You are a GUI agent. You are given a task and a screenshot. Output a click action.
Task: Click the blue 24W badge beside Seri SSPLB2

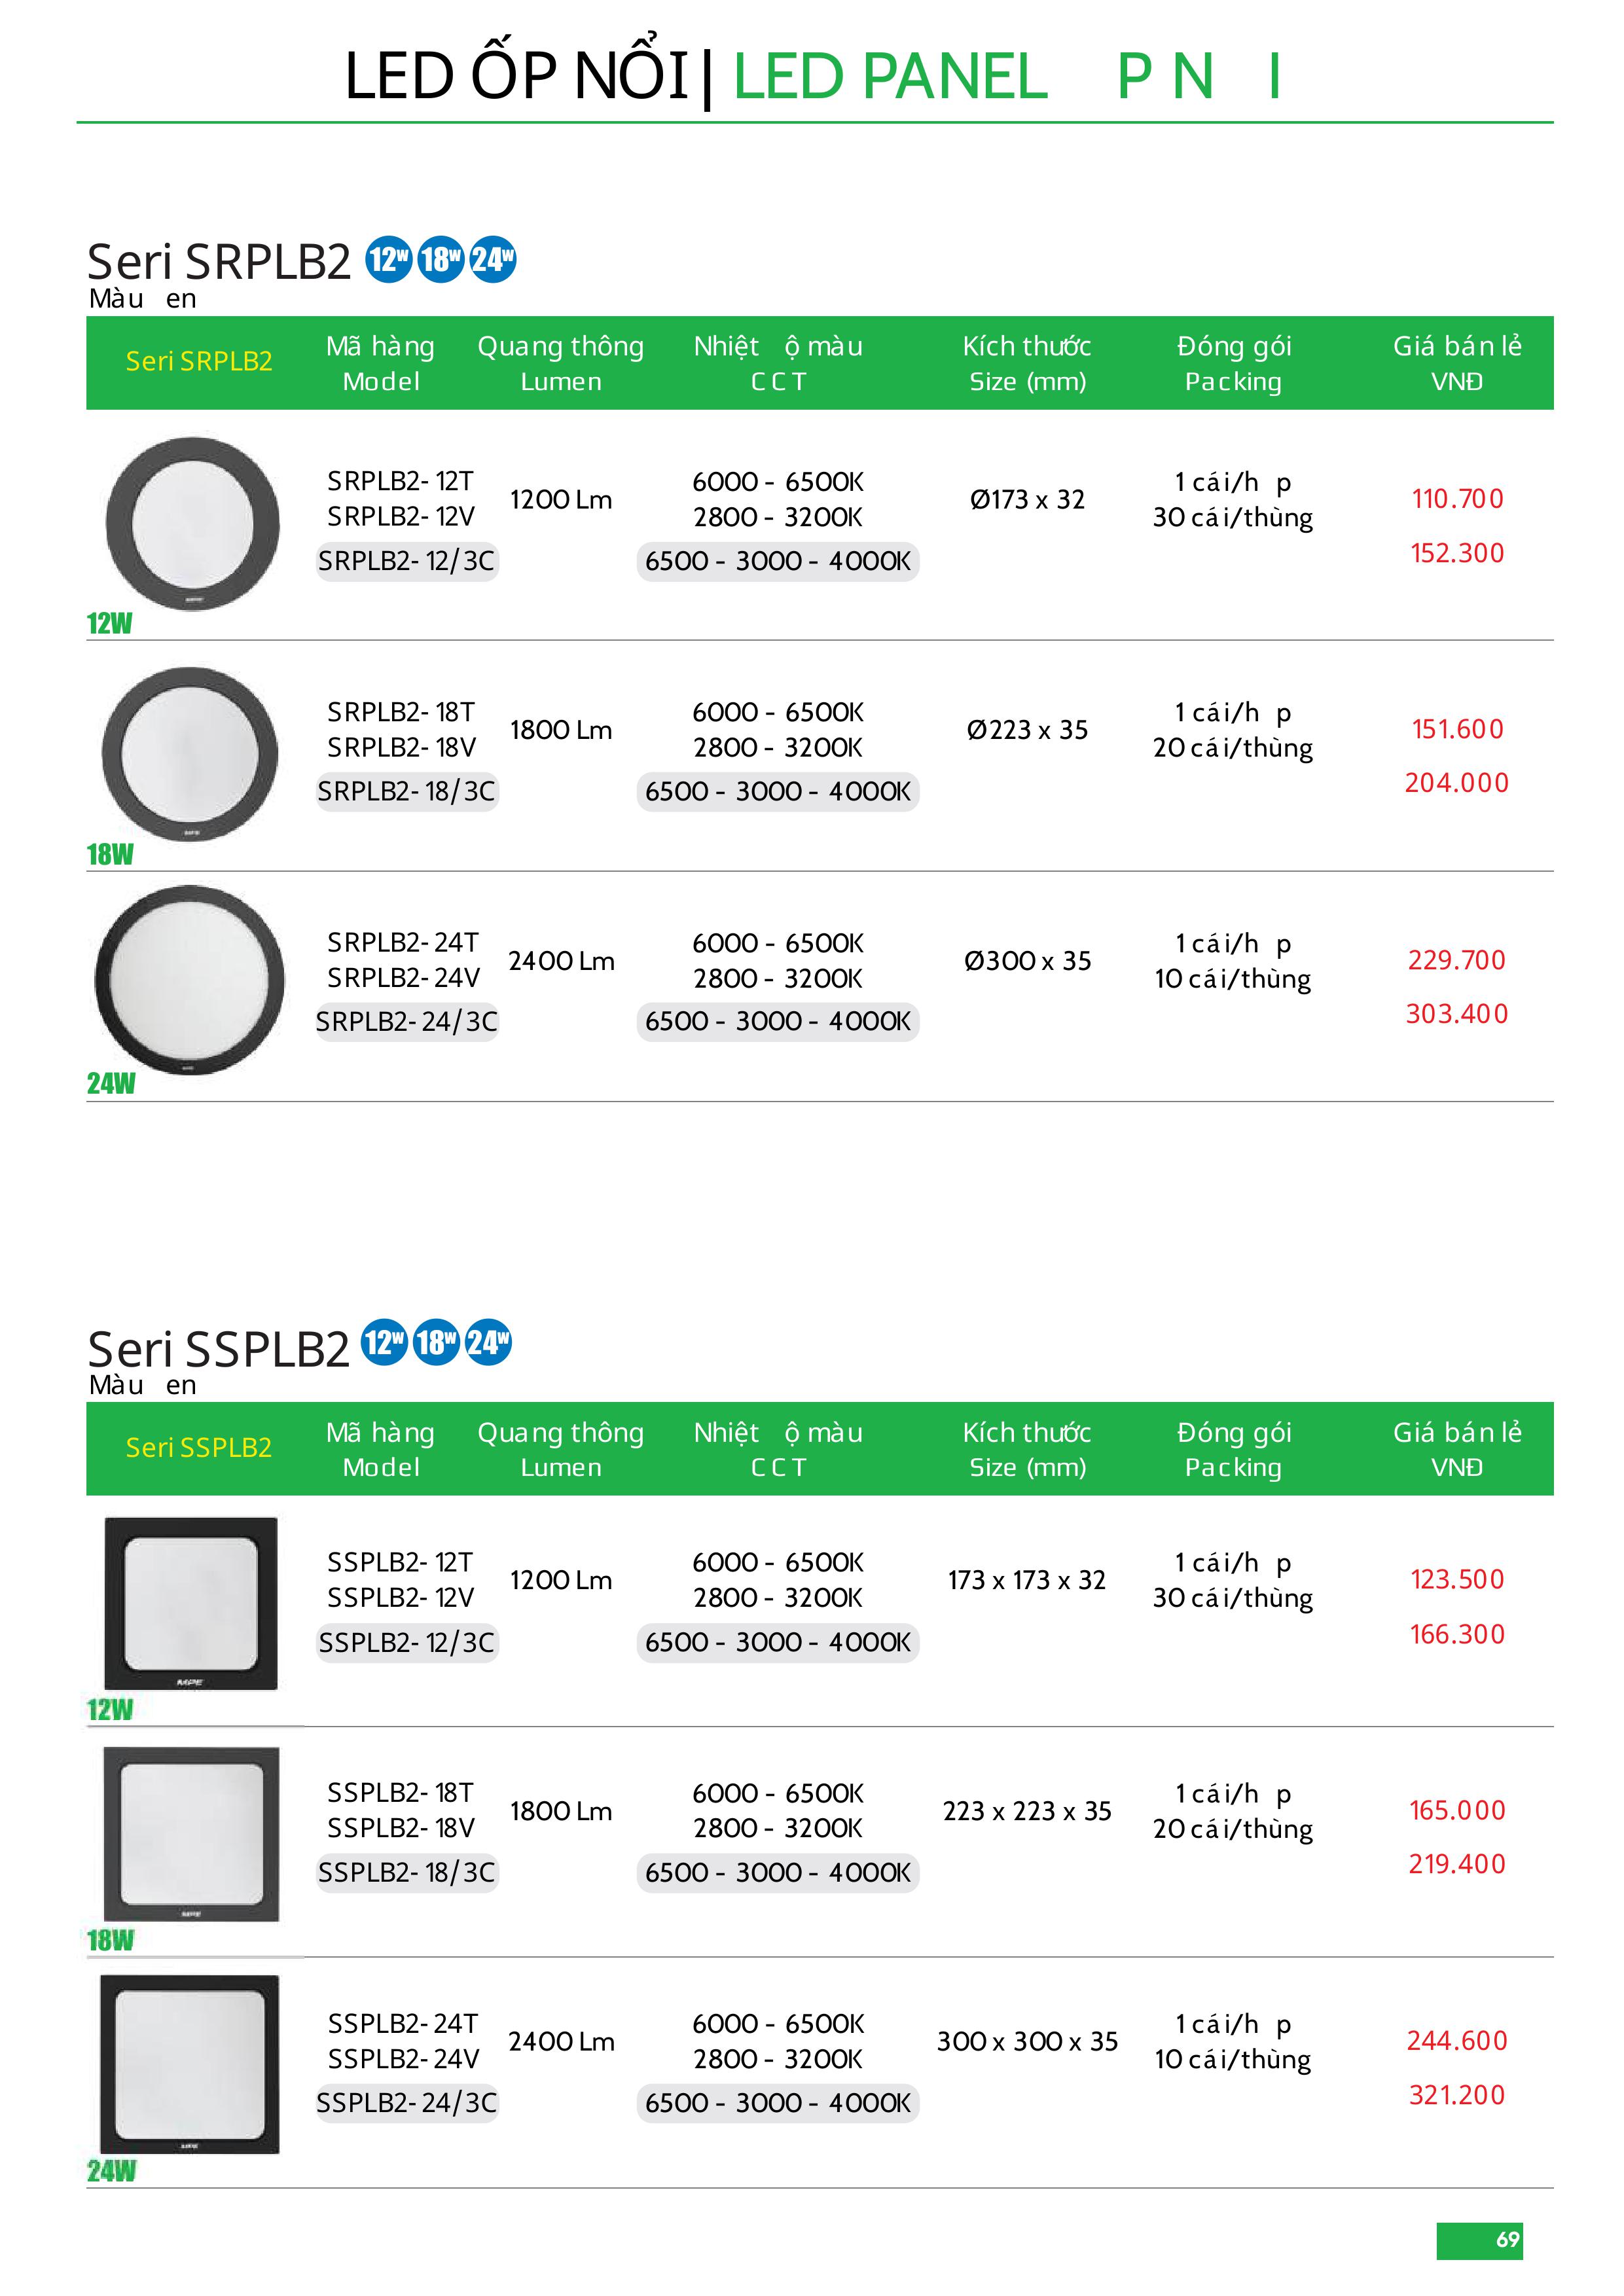[488, 1342]
